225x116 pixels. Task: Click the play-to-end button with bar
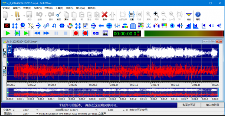click(x=27, y=33)
